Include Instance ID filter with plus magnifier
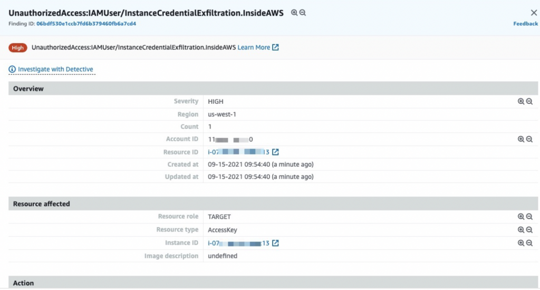540x290 pixels. [x=520, y=243]
